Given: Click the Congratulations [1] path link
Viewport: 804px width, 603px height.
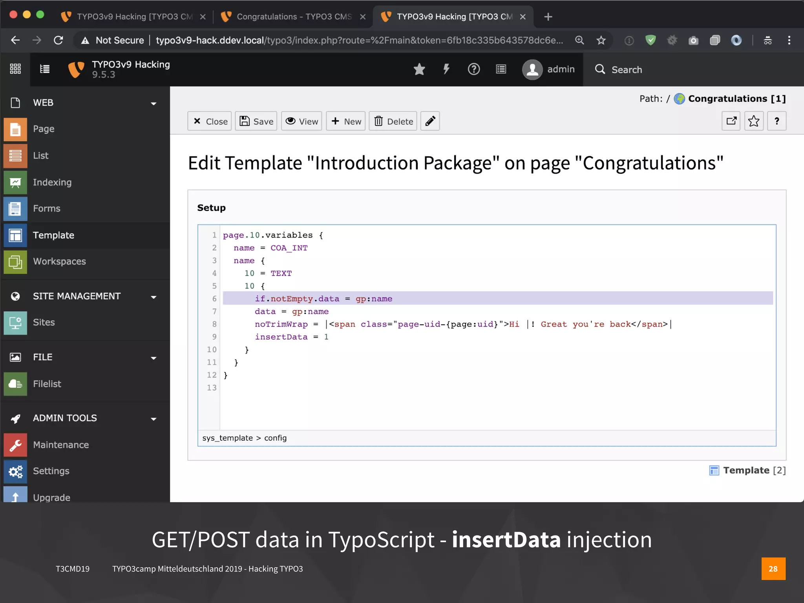Looking at the screenshot, I should point(737,99).
